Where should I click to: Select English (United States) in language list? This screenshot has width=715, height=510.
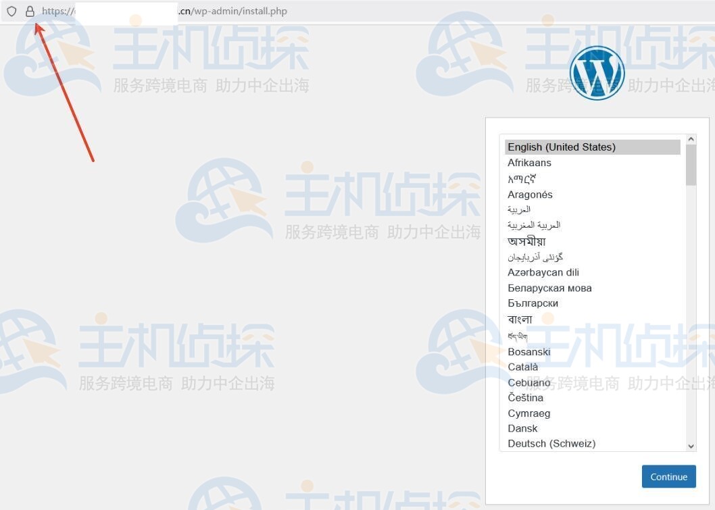[x=561, y=147]
